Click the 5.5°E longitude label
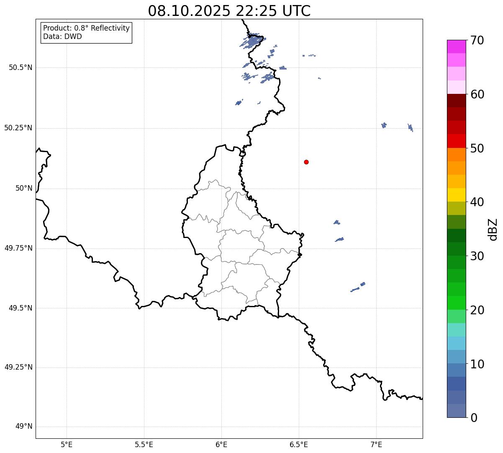This screenshot has height=453, width=503. click(x=144, y=444)
